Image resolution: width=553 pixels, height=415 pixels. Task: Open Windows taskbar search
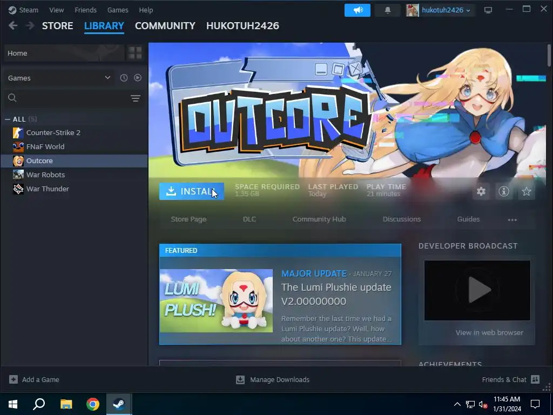click(39, 404)
